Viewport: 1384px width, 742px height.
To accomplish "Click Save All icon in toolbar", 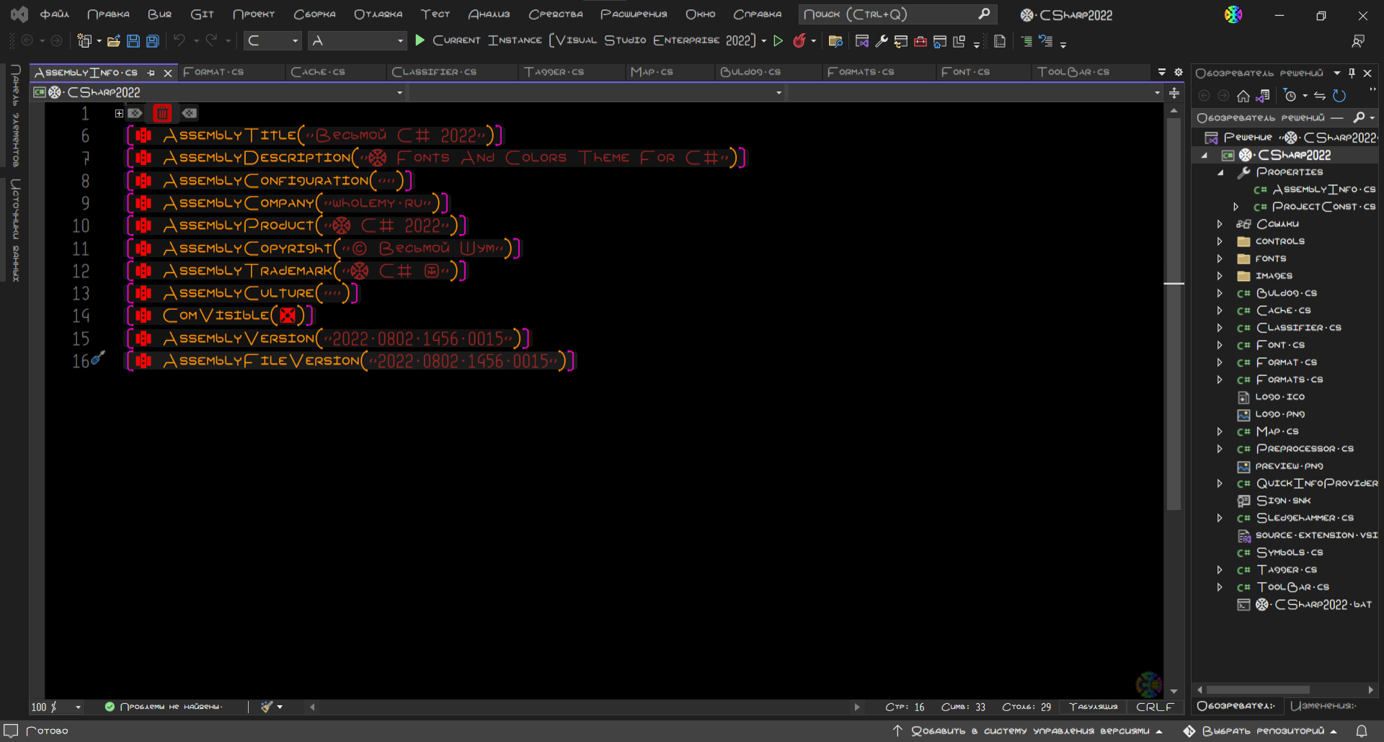I will coord(152,41).
